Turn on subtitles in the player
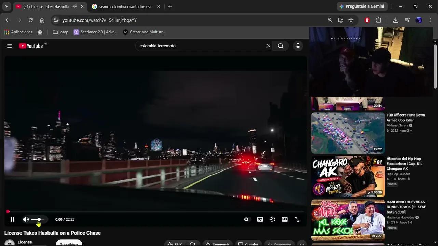Image resolution: width=438 pixels, height=246 pixels. 260,219
